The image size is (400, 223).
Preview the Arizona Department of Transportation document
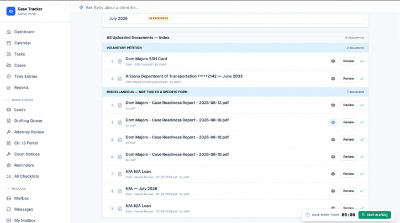click(x=333, y=79)
